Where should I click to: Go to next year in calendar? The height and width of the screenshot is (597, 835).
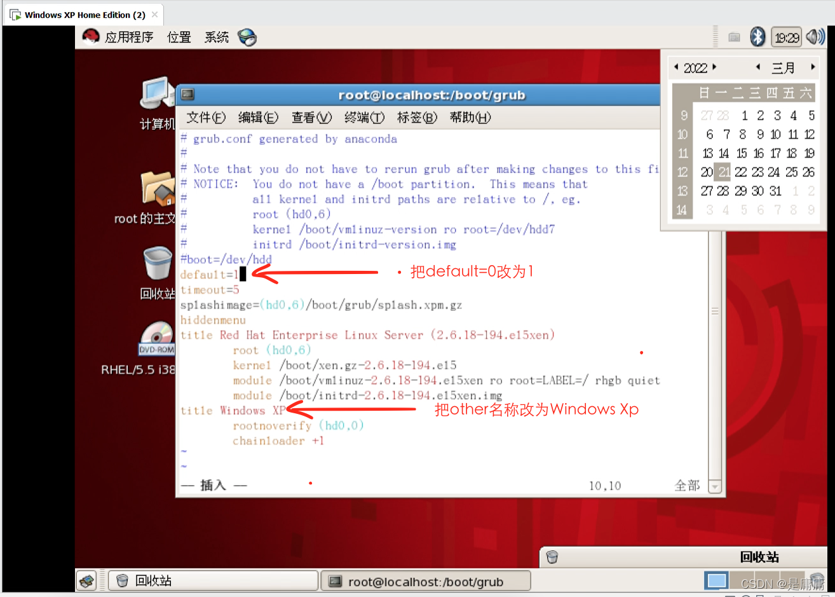click(x=715, y=67)
